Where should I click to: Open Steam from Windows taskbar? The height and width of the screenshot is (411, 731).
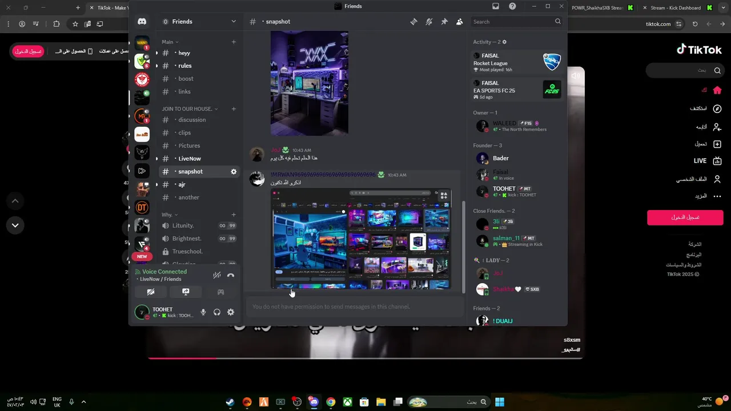click(230, 402)
